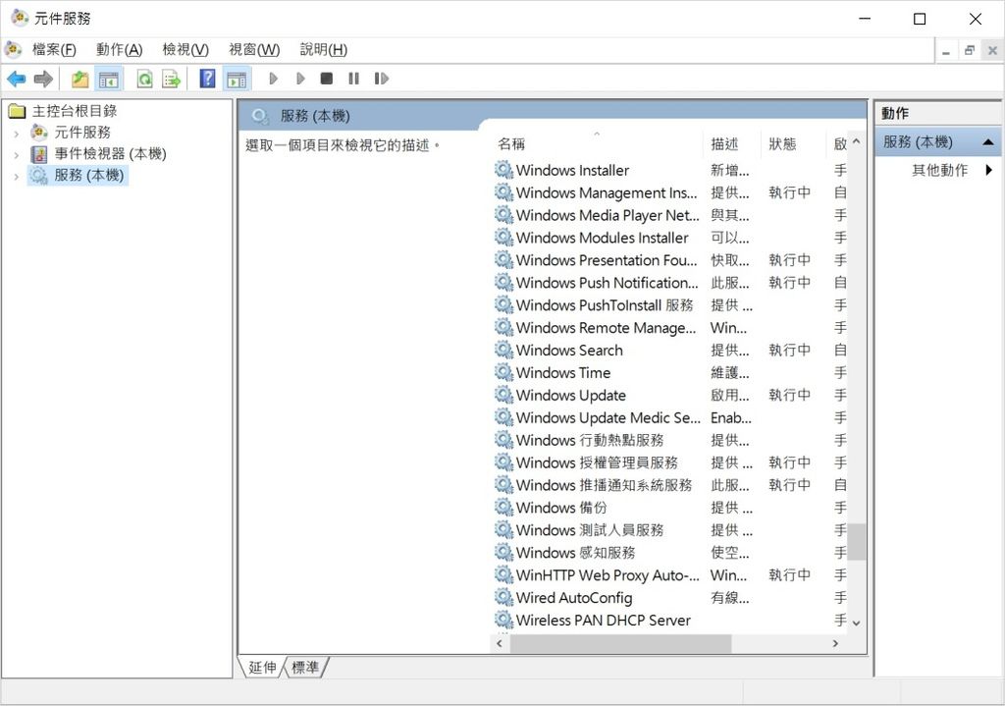
Task: Click the horizontal scrollbar thumb in services list
Action: [x=620, y=644]
